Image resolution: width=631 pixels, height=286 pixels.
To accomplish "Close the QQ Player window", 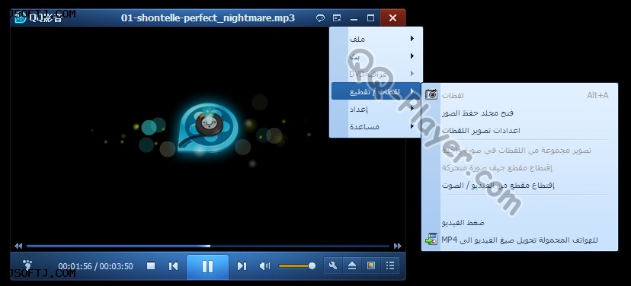I will tap(392, 17).
